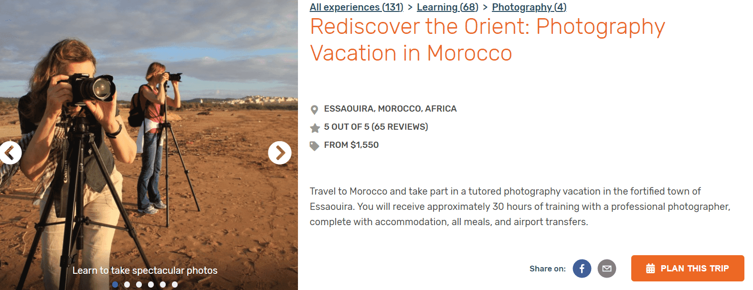
Task: Go to previous carousel photo
Action: (x=10, y=153)
